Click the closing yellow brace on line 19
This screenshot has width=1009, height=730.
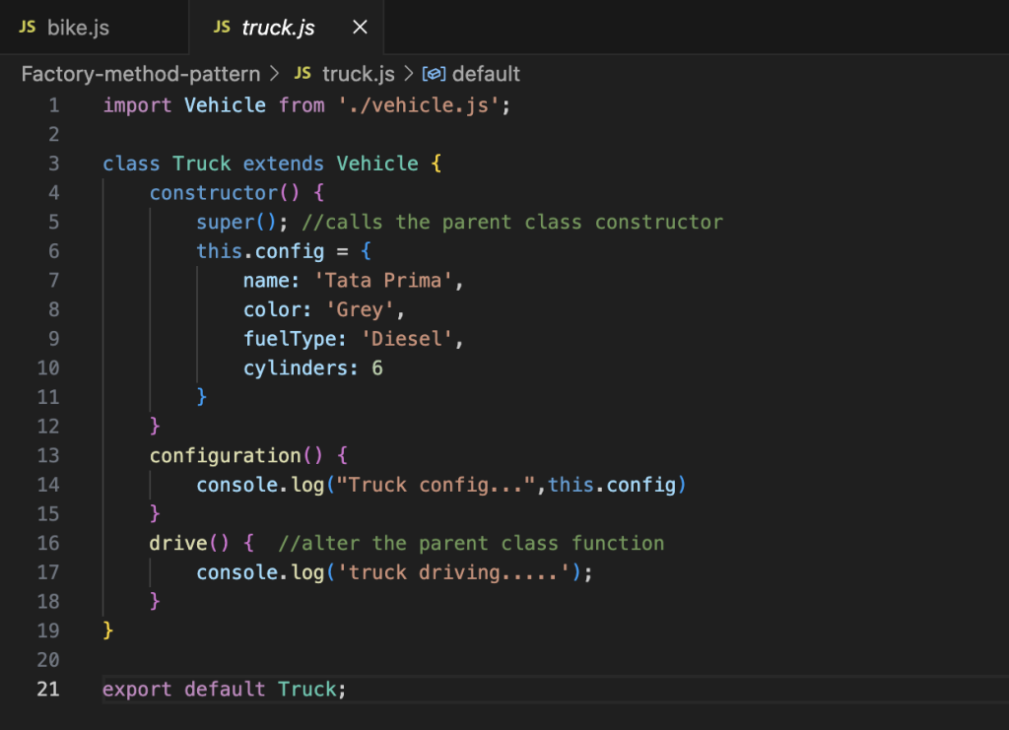click(108, 630)
